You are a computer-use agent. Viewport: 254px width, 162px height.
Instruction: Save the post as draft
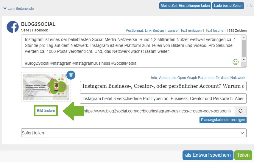pyautogui.click(x=208, y=155)
